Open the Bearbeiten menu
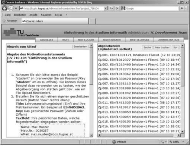The height and width of the screenshot is (147, 190). click(x=20, y=15)
